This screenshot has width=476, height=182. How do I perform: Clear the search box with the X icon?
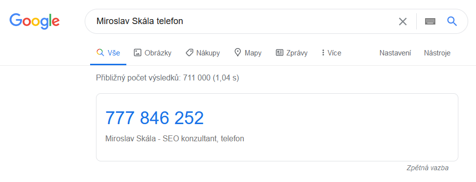click(403, 21)
